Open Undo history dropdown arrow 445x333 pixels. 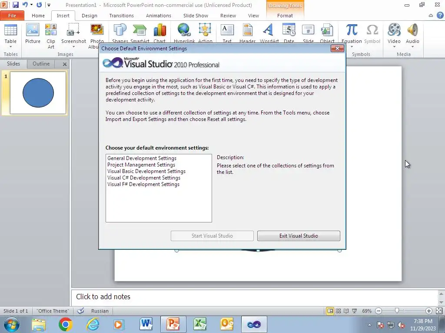click(x=31, y=5)
